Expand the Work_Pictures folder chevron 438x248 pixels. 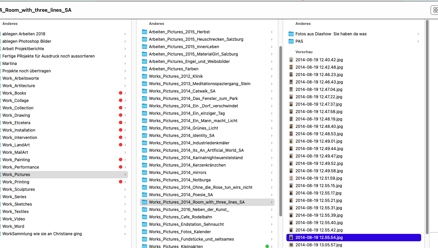(x=125, y=174)
